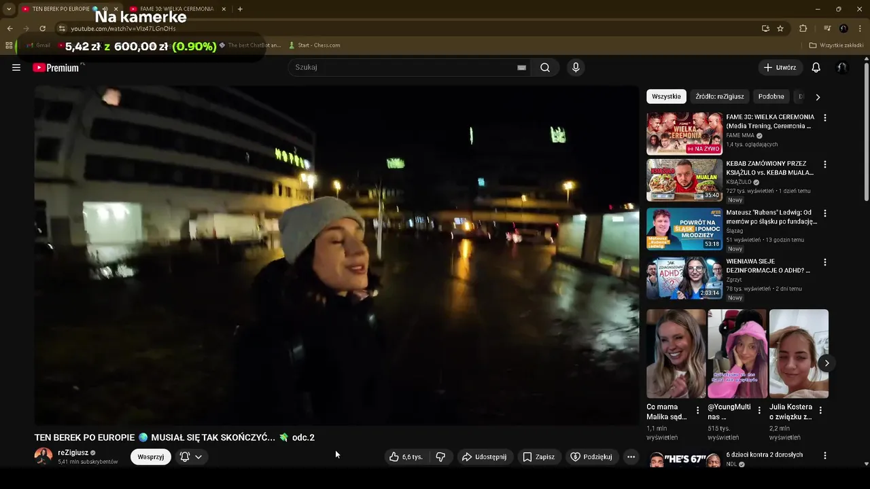Click the Wesprzyj join button

coord(151,457)
